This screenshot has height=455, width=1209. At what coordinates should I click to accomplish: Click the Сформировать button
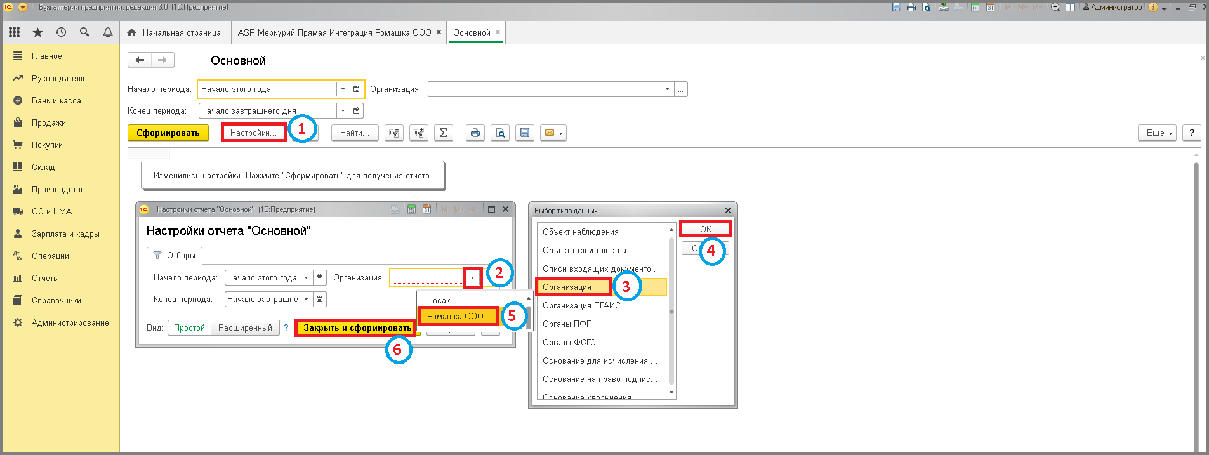tap(168, 133)
